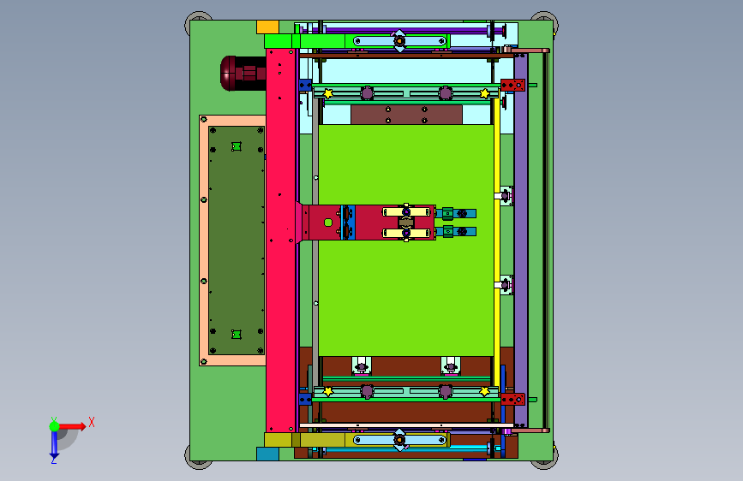This screenshot has height=481, width=743.
Task: Select the upper small green square on dark panel
Action: tap(237, 146)
